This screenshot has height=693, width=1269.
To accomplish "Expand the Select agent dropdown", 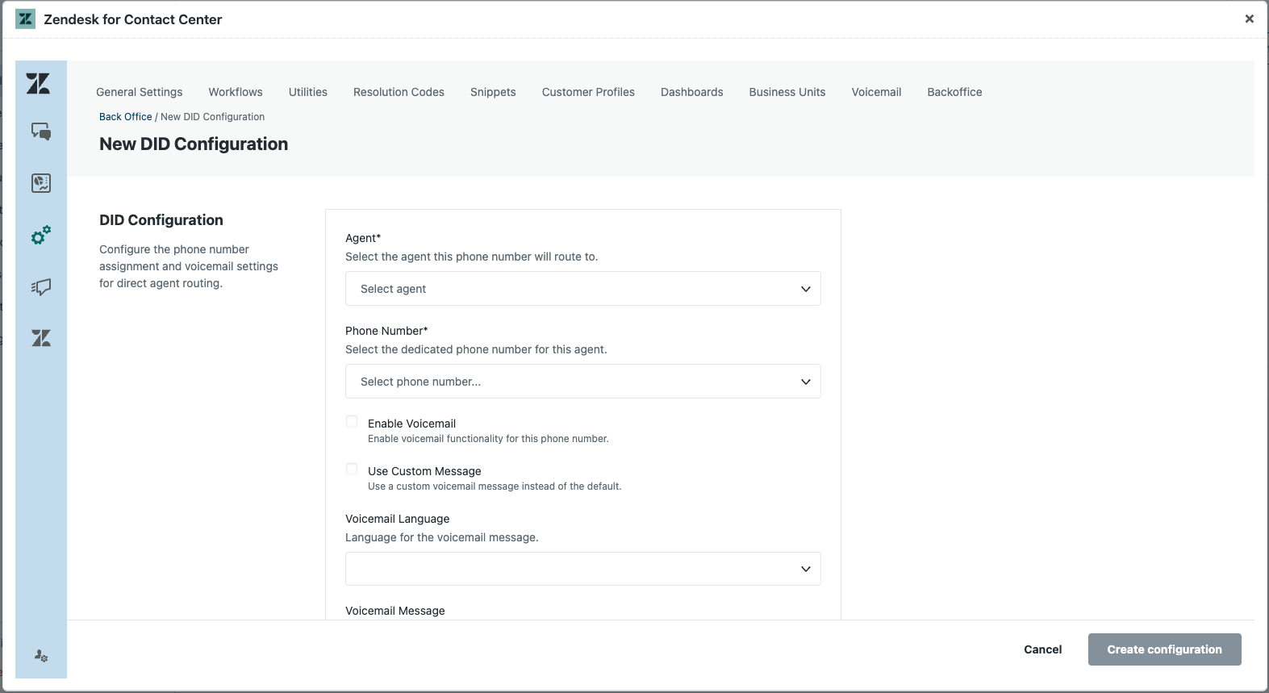I will pyautogui.click(x=582, y=289).
